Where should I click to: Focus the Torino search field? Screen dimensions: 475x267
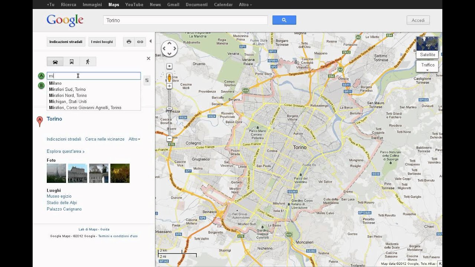[x=185, y=20]
